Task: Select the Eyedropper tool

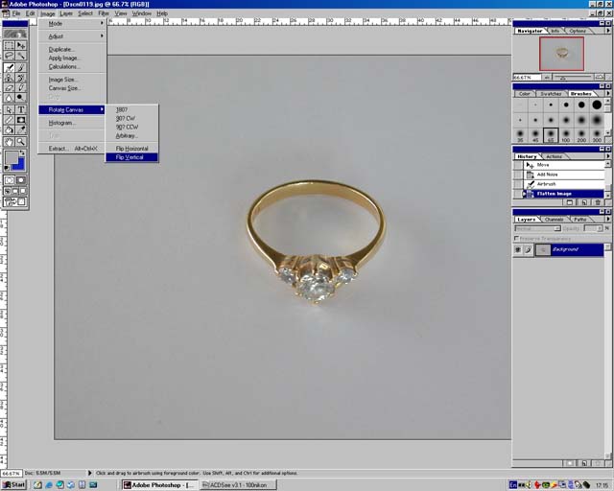Action: [21, 130]
